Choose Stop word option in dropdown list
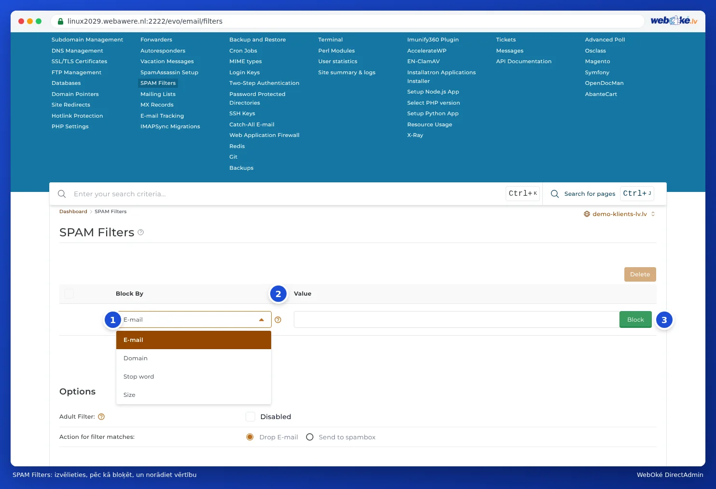 click(x=193, y=377)
